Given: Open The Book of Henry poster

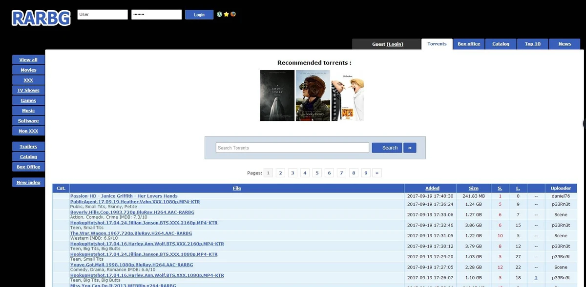Looking at the screenshot, I should click(313, 96).
